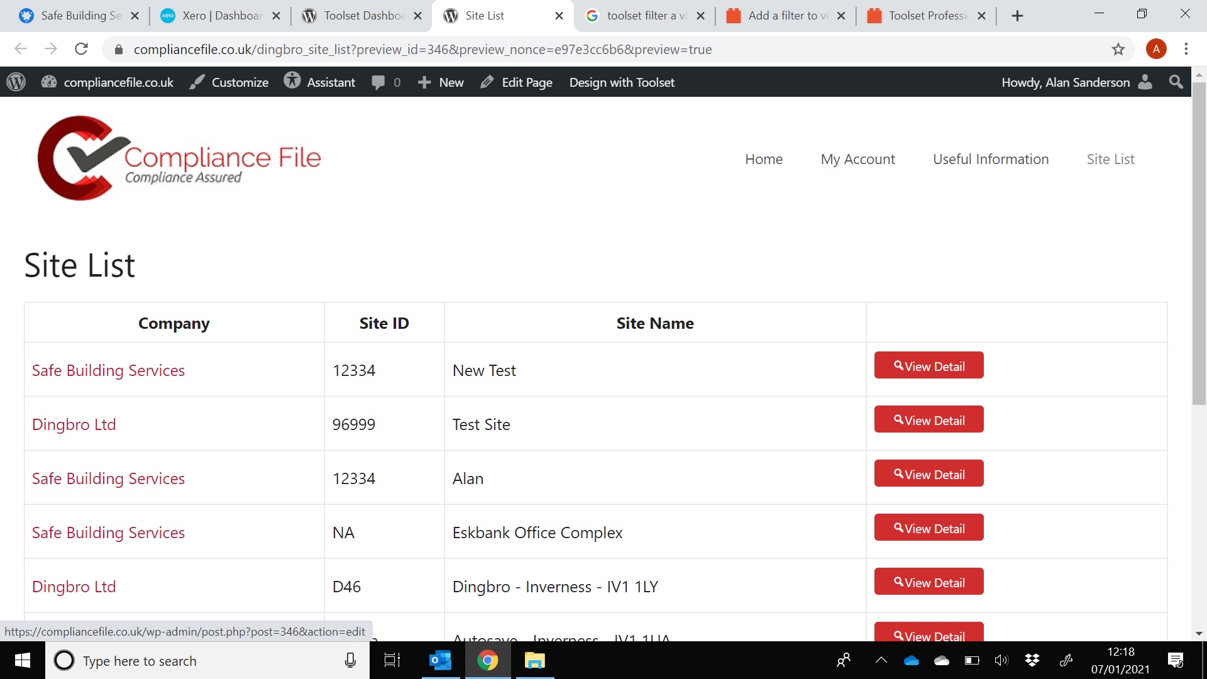Show hidden system tray icons
This screenshot has width=1207, height=679.
click(x=881, y=660)
